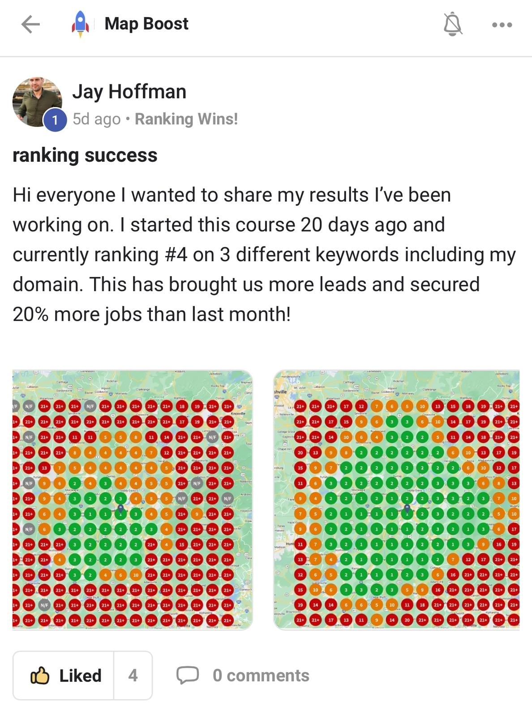Go back using the left arrow
Viewport: 532px width, 717px height.
30,24
